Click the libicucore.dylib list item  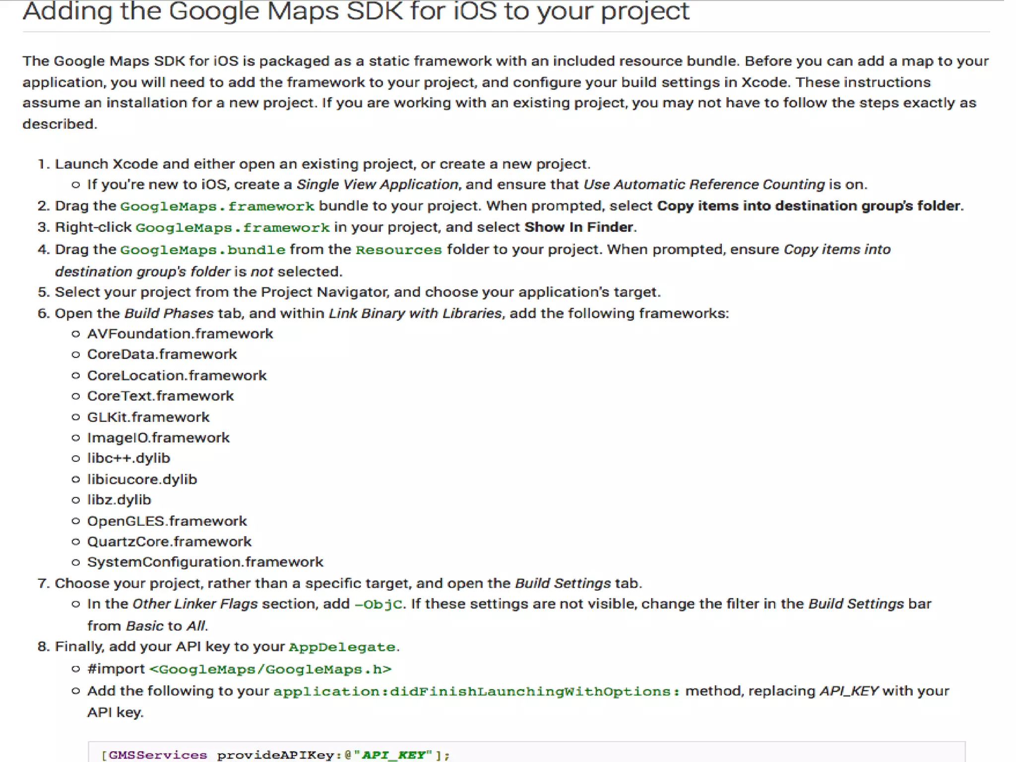pyautogui.click(x=142, y=480)
